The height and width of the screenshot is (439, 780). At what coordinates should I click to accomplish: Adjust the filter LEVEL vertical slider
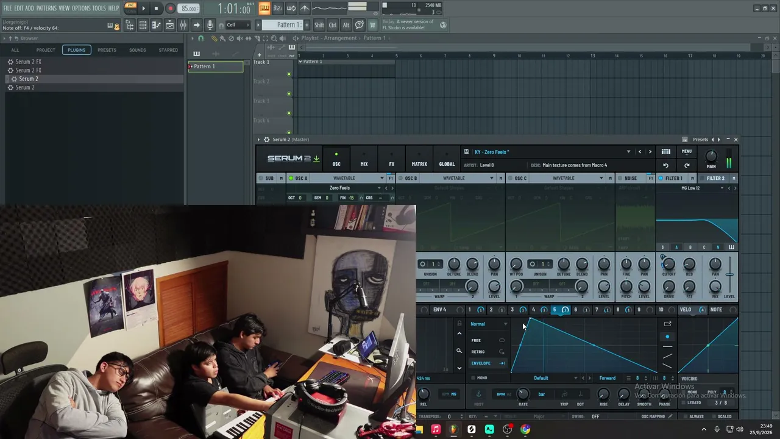point(729,274)
